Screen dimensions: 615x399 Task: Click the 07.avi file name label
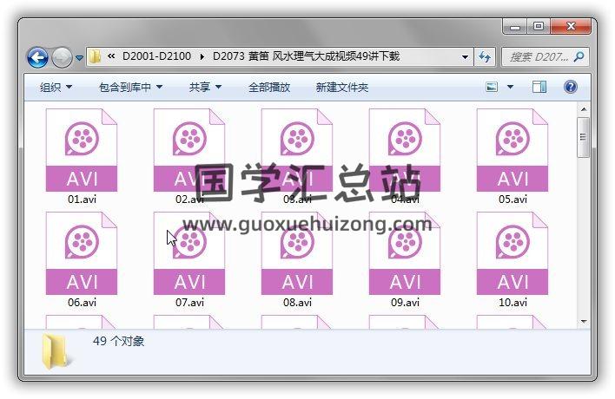[x=189, y=302]
